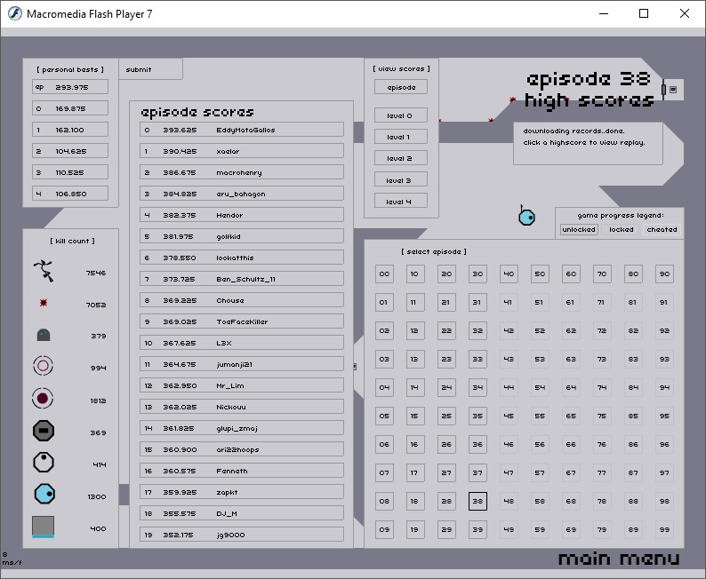This screenshot has height=579, width=706.
Task: Click the blue drone above select episode panel
Action: click(526, 216)
